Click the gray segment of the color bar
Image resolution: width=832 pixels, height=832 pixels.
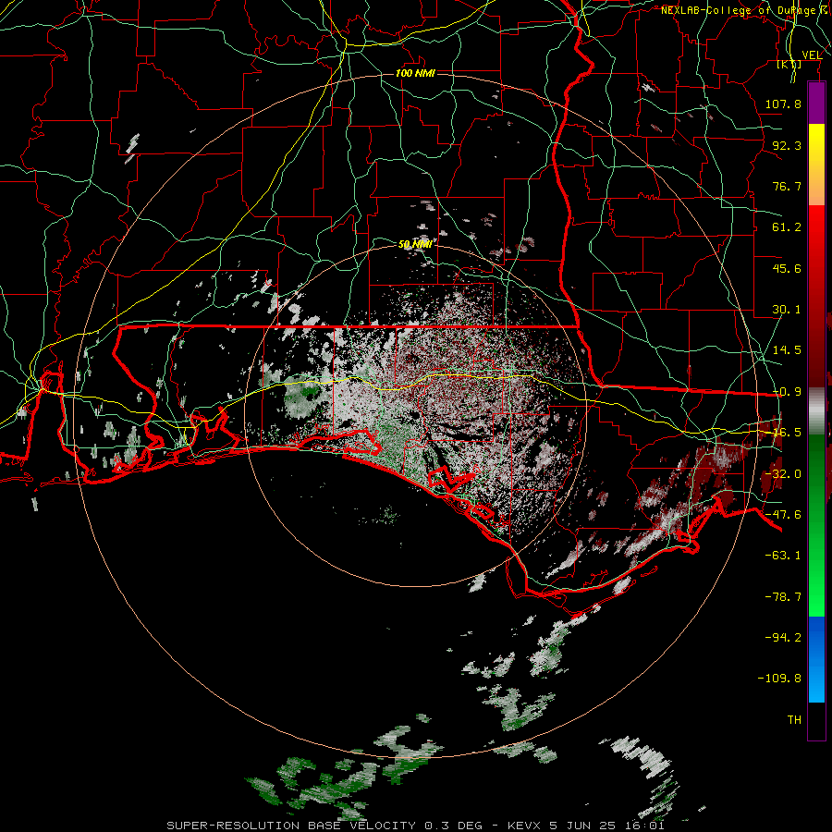pyautogui.click(x=816, y=410)
